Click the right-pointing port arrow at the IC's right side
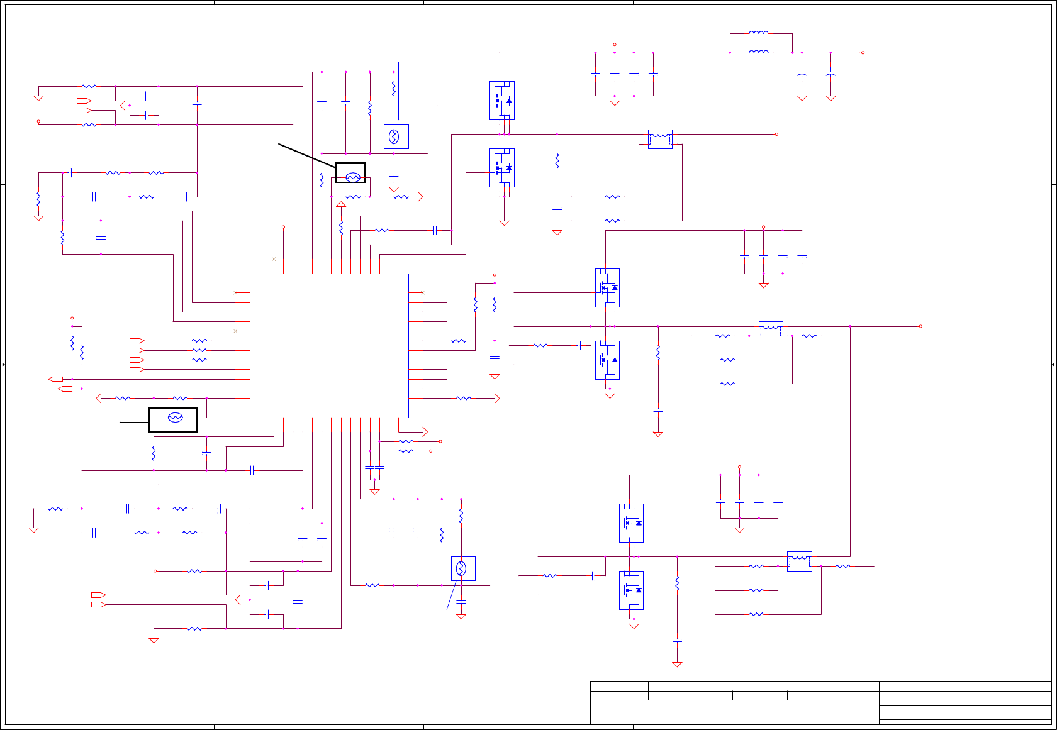This screenshot has width=1057, height=730. pos(497,398)
